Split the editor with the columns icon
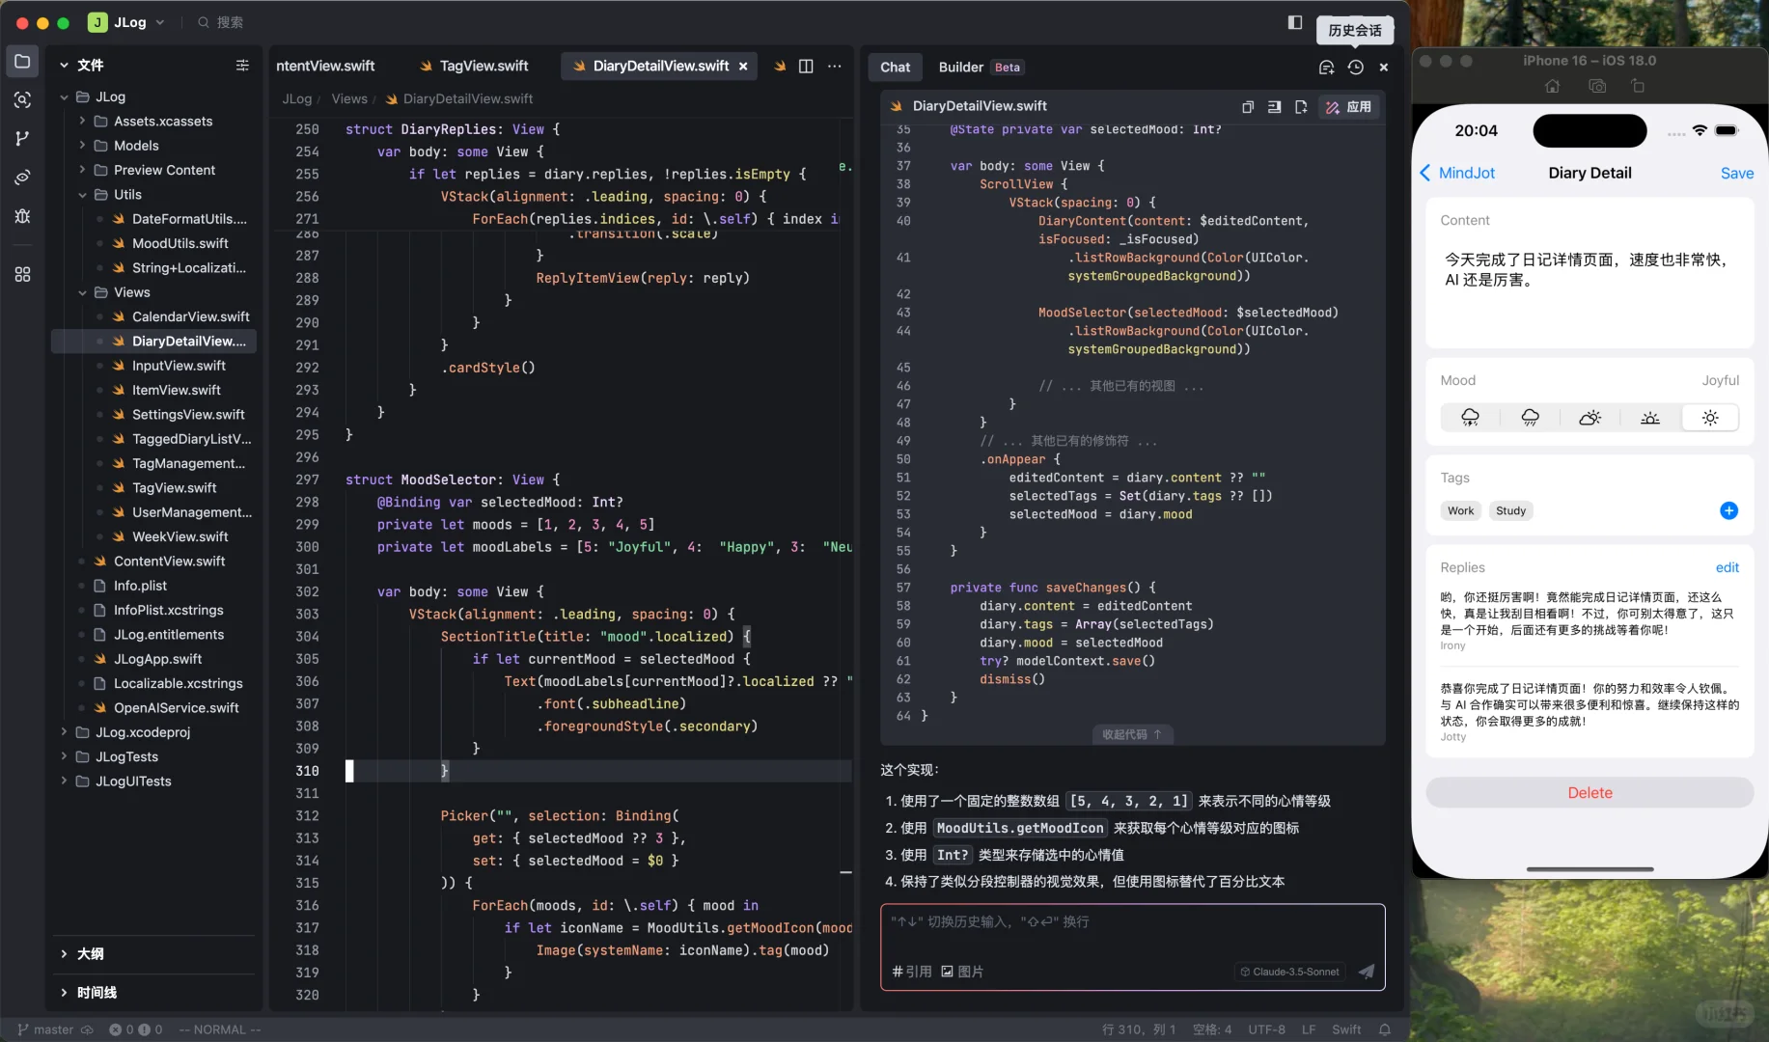1769x1042 pixels. tap(806, 67)
